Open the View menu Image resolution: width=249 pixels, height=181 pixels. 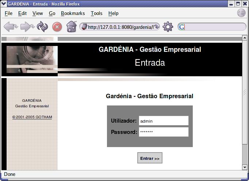tap(38, 14)
